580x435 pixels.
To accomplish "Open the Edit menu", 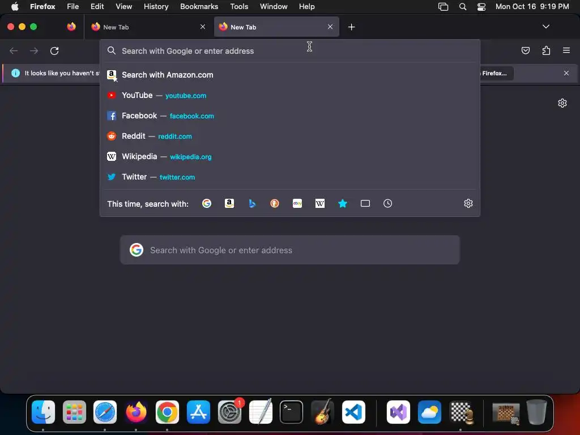I will pos(97,6).
